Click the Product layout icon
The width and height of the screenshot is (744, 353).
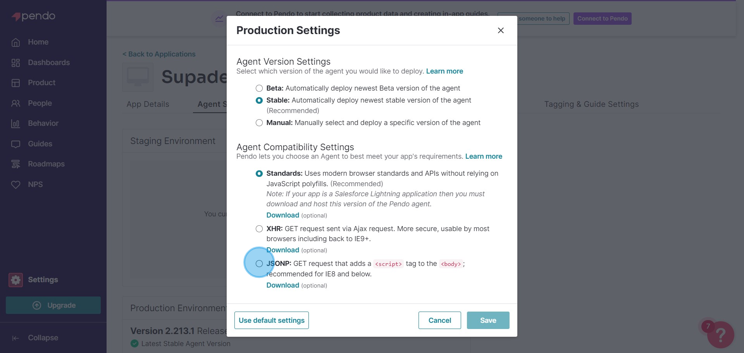pyautogui.click(x=15, y=83)
